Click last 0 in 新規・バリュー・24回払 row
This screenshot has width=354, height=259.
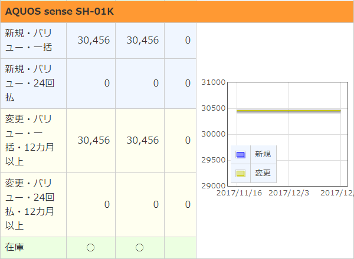tap(188, 84)
